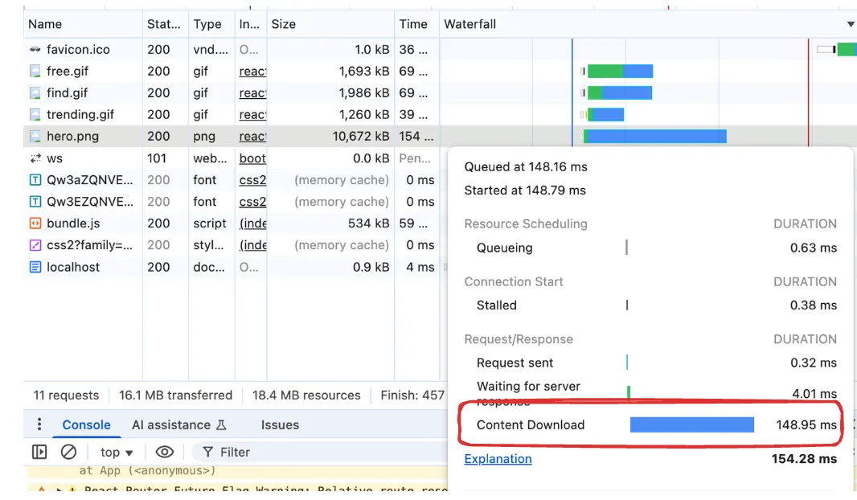This screenshot has height=500, width=857.
Task: Toggle the console sidebar panel icon
Action: 39,452
